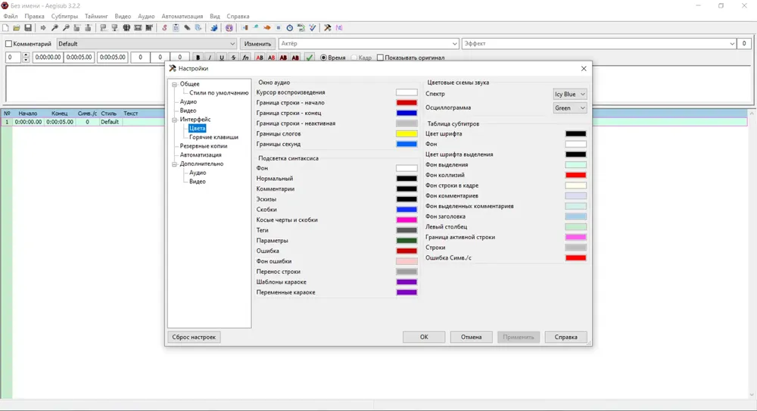Commit line with the green checkmark
The height and width of the screenshot is (411, 757).
coord(310,58)
